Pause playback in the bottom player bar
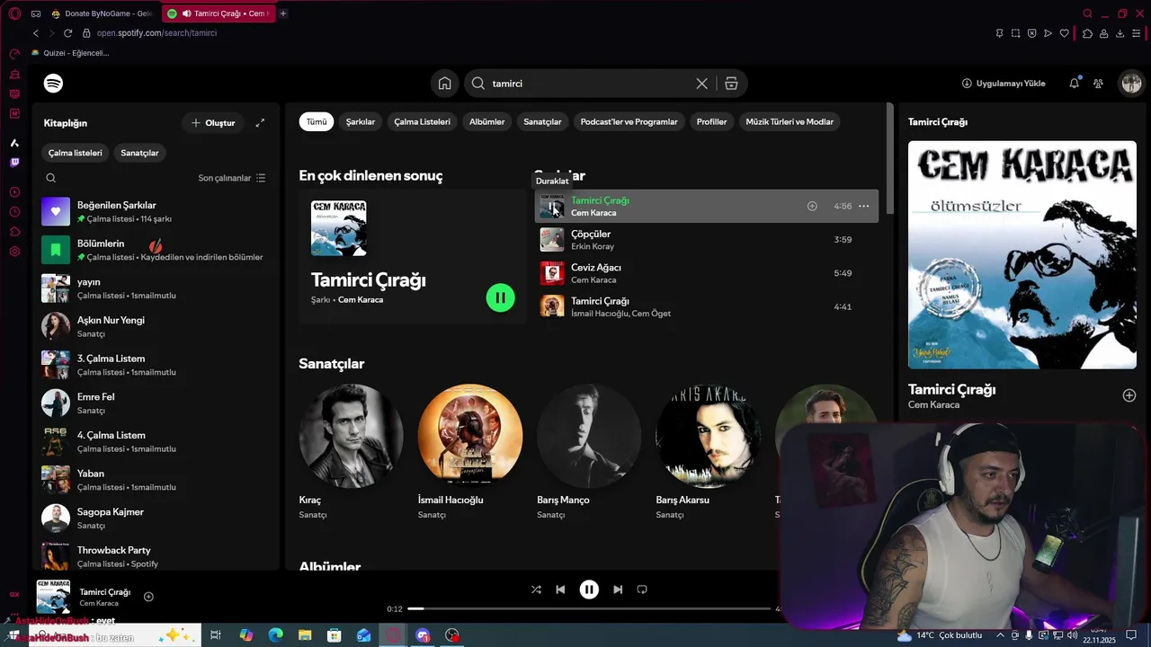 coord(589,589)
